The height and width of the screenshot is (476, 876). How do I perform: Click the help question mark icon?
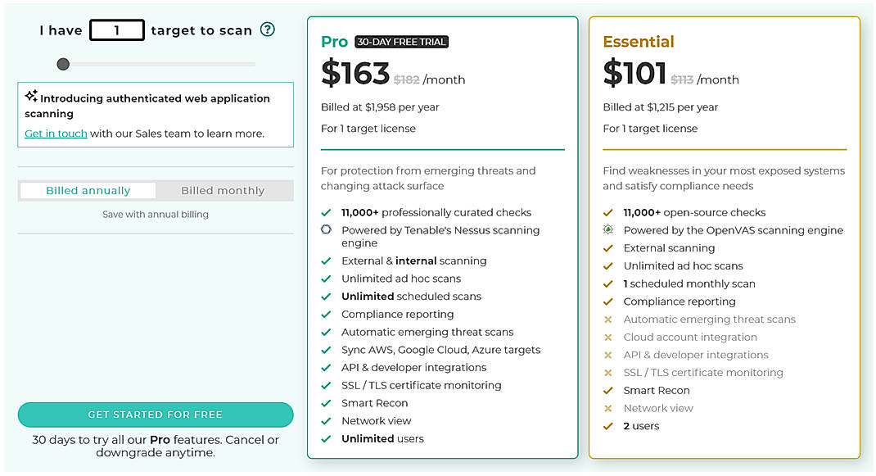pyautogui.click(x=267, y=29)
